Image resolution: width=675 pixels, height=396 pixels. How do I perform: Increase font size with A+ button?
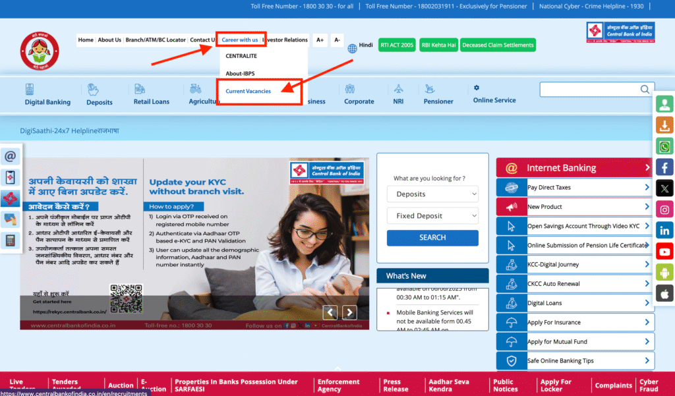[320, 40]
